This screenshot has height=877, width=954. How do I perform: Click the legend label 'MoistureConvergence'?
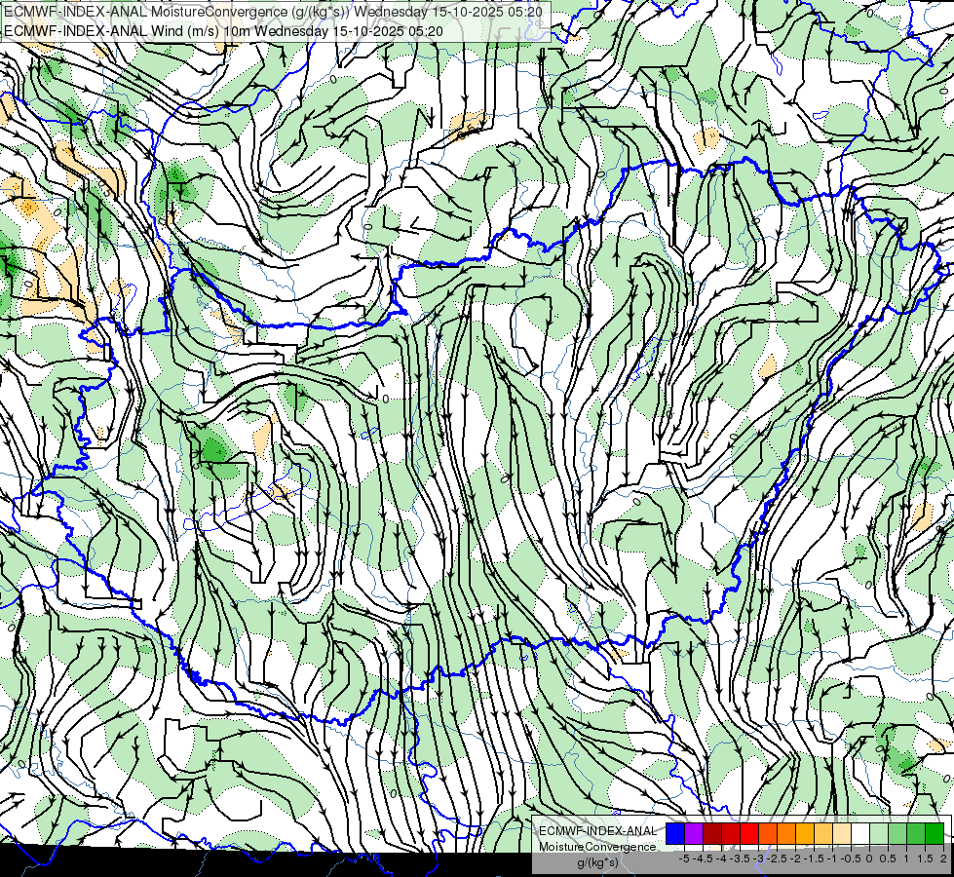pos(597,847)
